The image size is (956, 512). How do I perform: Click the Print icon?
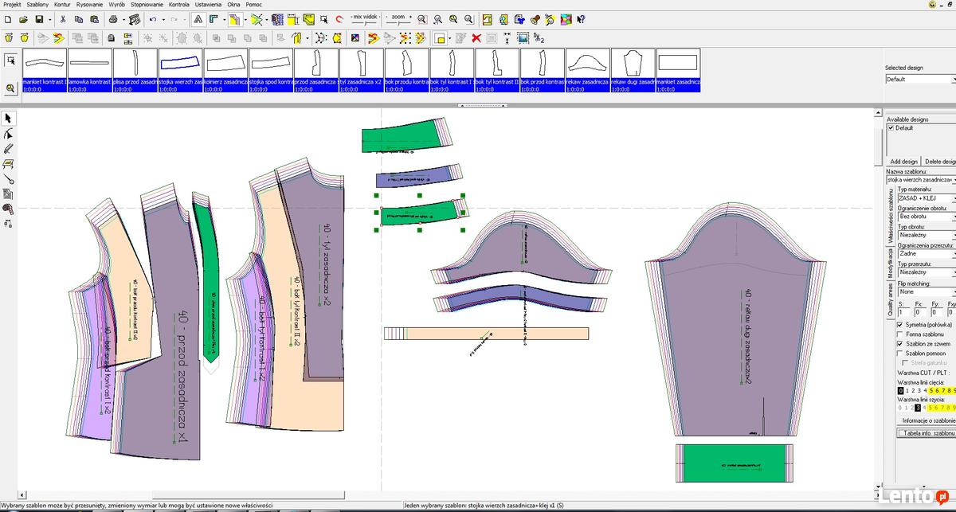point(113,19)
